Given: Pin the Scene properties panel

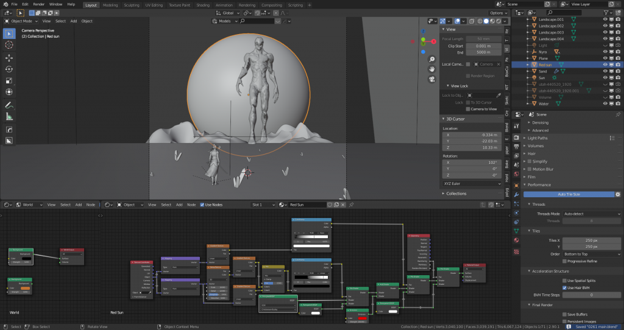Looking at the screenshot, I should pyautogui.click(x=618, y=114).
